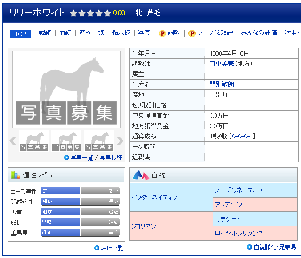This screenshot has height=258, width=301.
Task: Open ロイヤルレリッシュ pedigree link
Action: click(239, 233)
